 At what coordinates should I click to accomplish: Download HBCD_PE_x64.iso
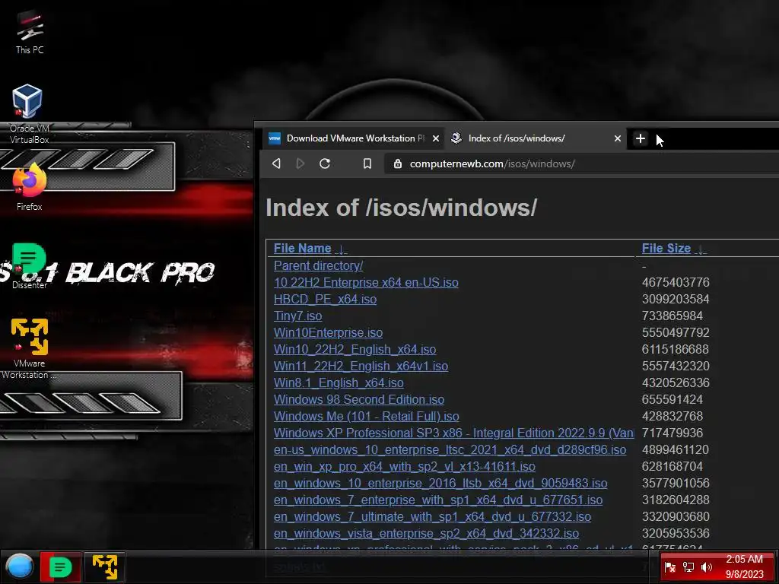click(325, 300)
